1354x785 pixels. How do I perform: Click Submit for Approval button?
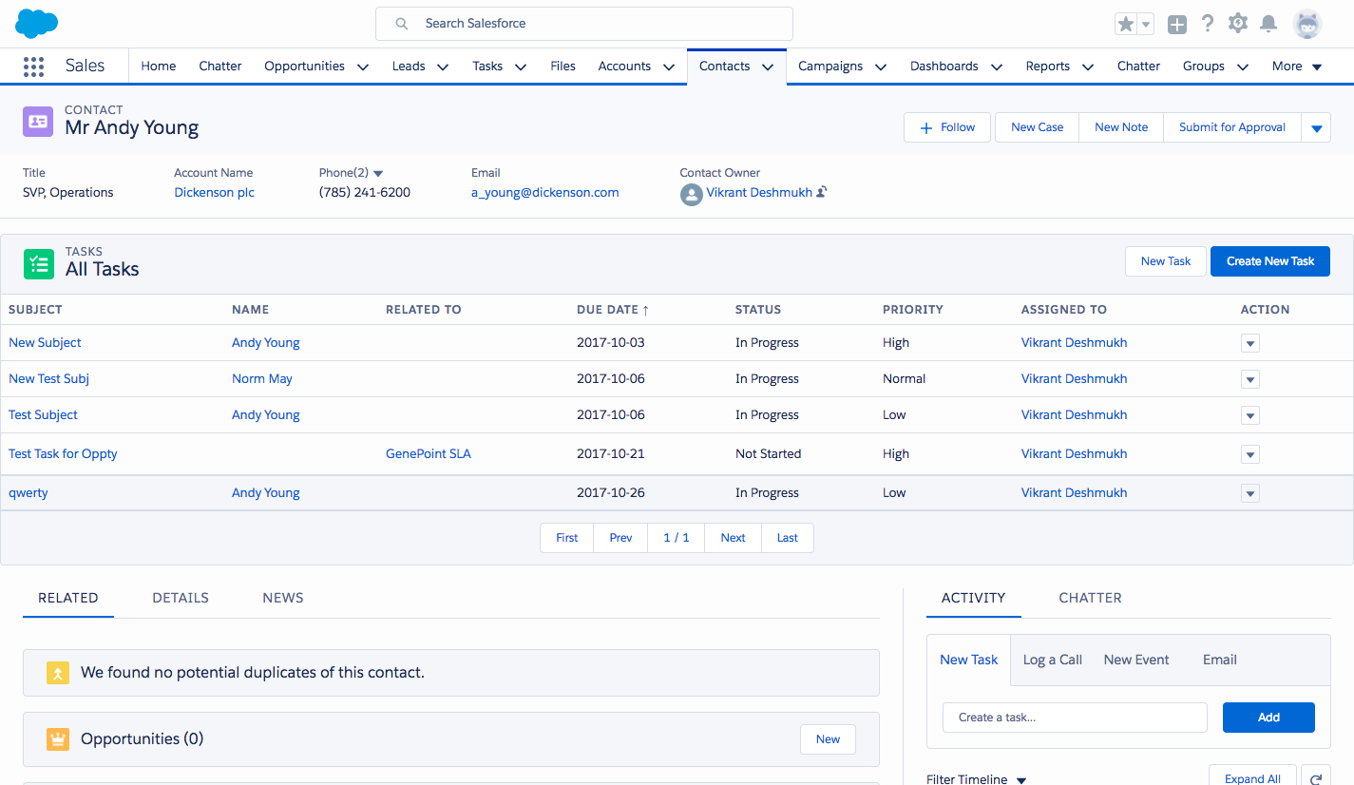point(1232,127)
